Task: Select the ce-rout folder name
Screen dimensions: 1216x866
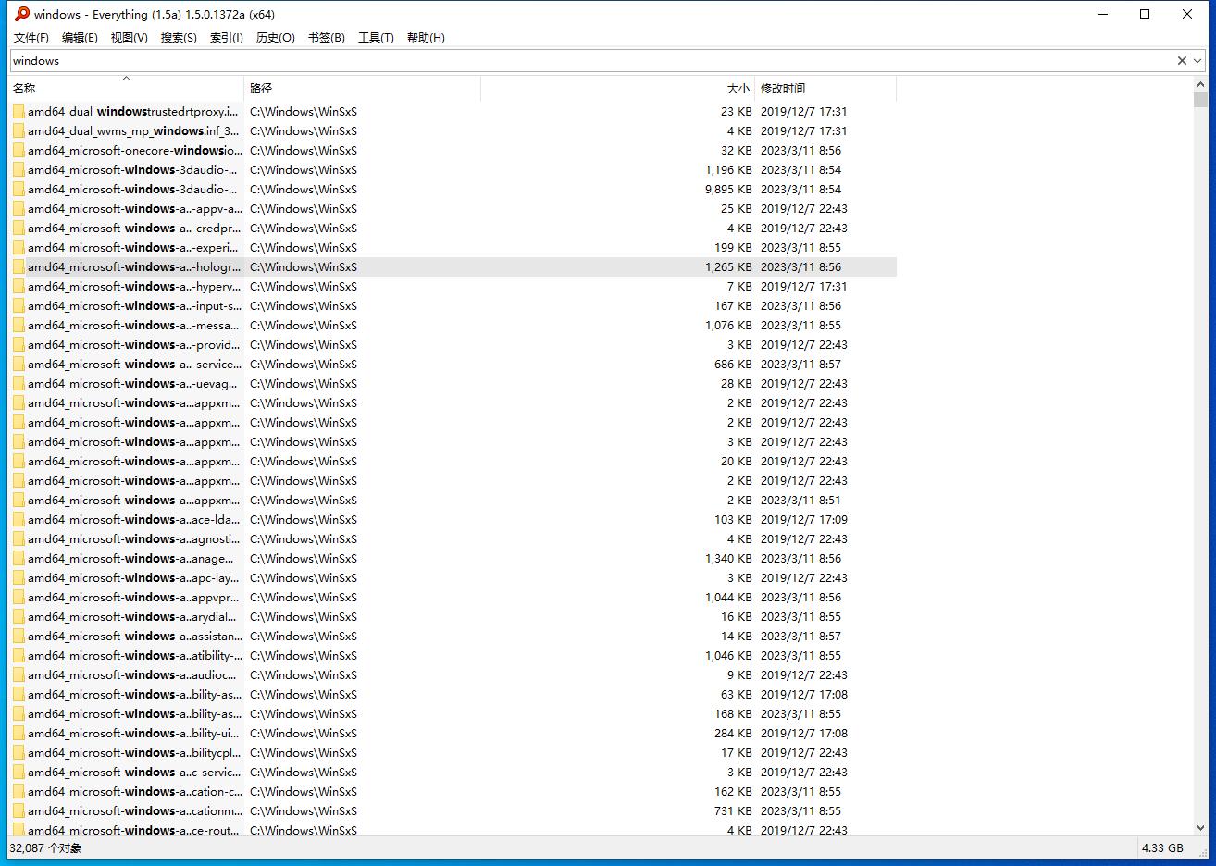Action: 134,830
